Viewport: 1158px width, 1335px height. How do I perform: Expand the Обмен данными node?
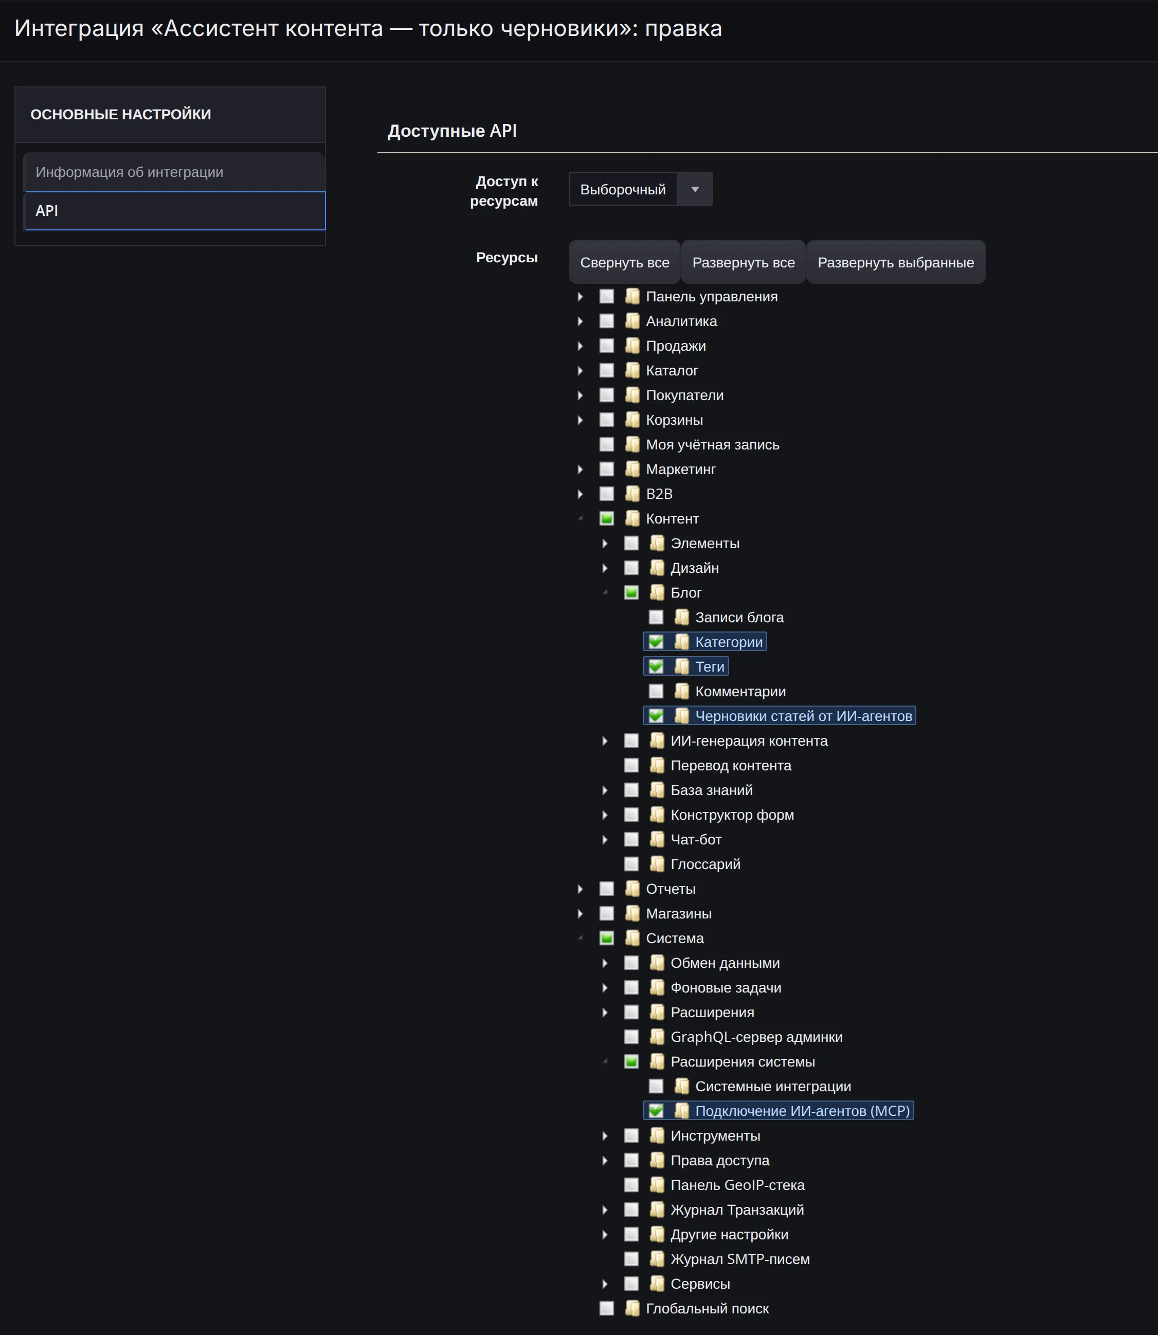605,963
